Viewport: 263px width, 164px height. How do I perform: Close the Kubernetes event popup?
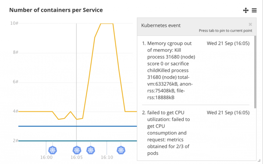(250, 24)
